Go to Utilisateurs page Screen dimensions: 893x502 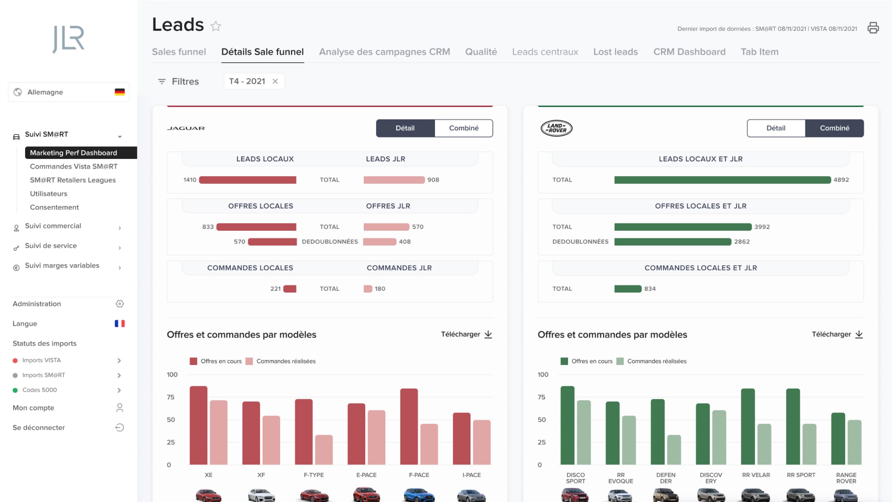click(x=48, y=194)
